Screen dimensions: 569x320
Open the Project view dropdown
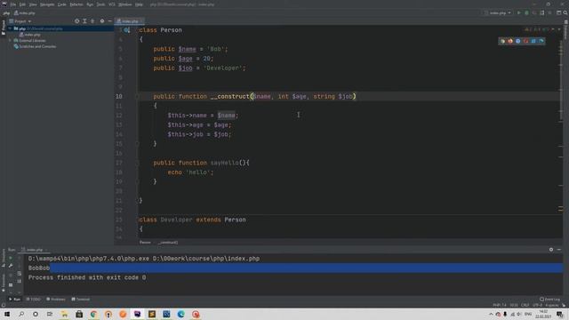(x=20, y=21)
